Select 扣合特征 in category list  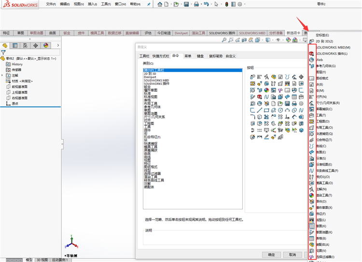click(x=152, y=137)
